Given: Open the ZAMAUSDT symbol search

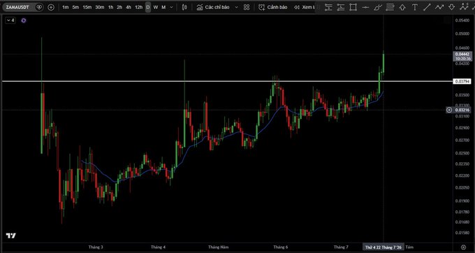Looking at the screenshot, I should (17, 7).
